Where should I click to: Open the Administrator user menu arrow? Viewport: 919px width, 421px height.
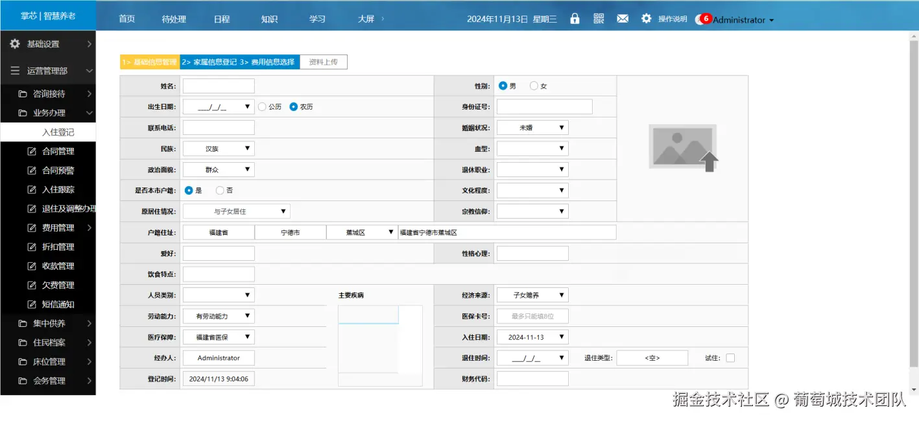point(771,20)
